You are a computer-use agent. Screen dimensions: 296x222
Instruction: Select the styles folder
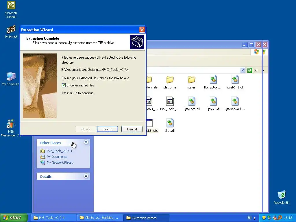coord(191,82)
